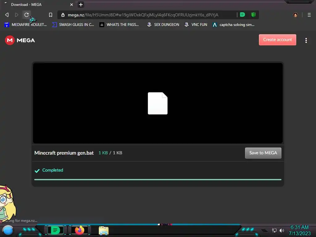Open MEDIAFIRE ROULET... bookmark
316x237 pixels.
click(25, 25)
